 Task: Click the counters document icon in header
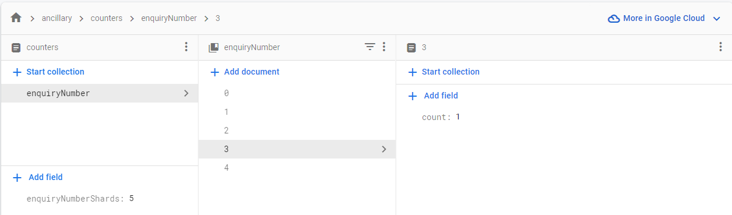pos(16,47)
